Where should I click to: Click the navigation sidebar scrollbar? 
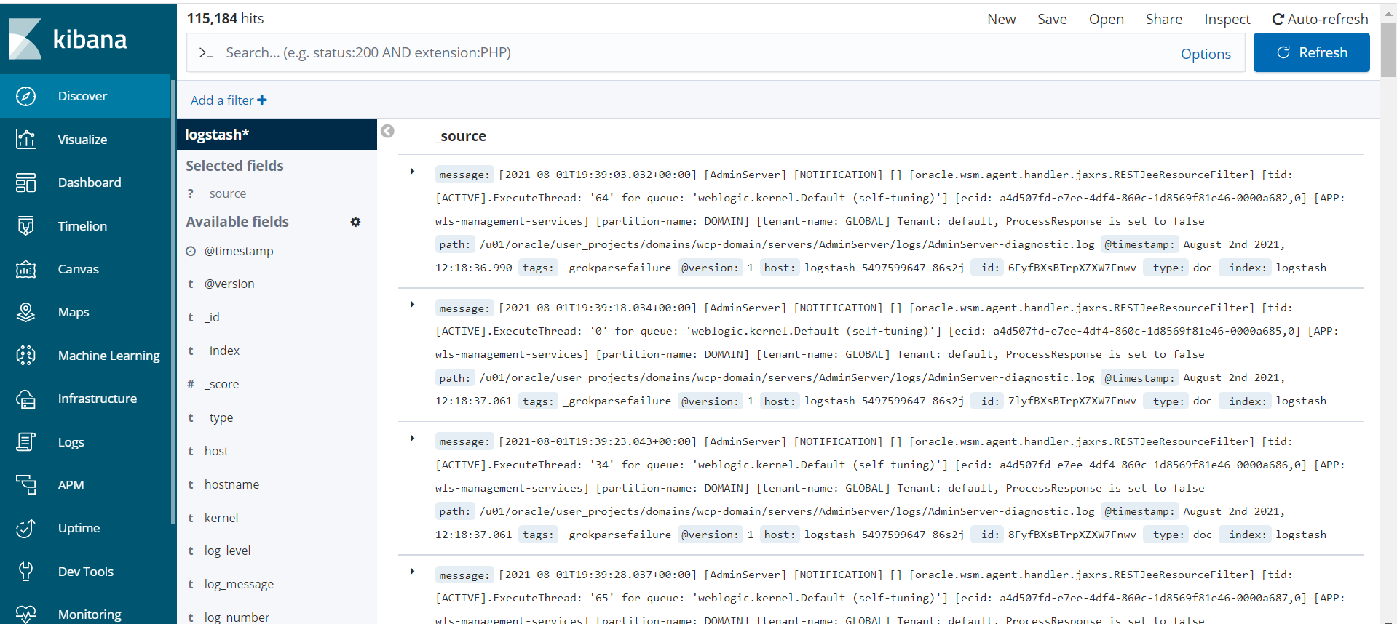173,302
